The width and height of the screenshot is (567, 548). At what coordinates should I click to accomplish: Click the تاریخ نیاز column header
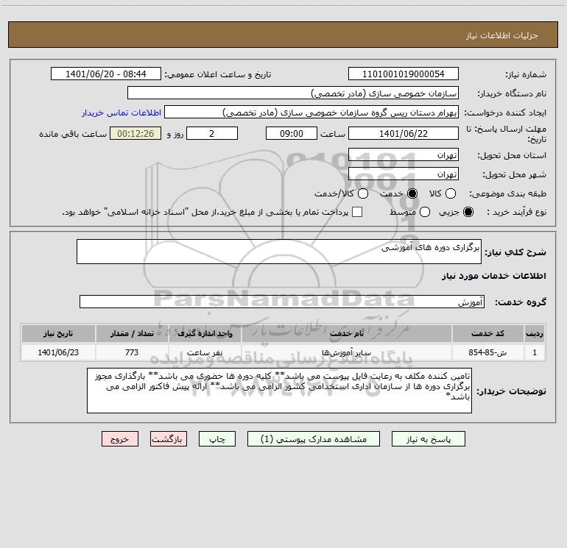tap(58, 333)
